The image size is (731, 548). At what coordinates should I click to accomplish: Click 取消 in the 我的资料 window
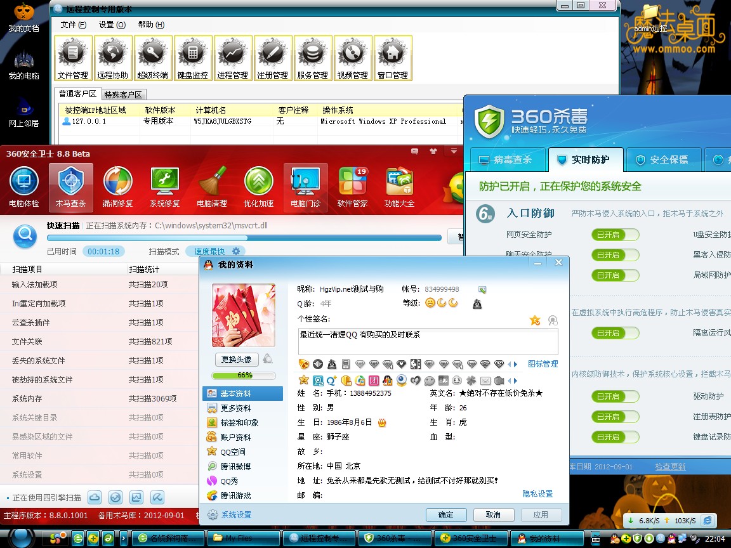click(493, 514)
